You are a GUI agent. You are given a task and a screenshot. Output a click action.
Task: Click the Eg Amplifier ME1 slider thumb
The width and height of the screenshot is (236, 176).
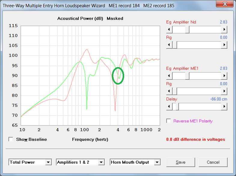(x=187, y=76)
